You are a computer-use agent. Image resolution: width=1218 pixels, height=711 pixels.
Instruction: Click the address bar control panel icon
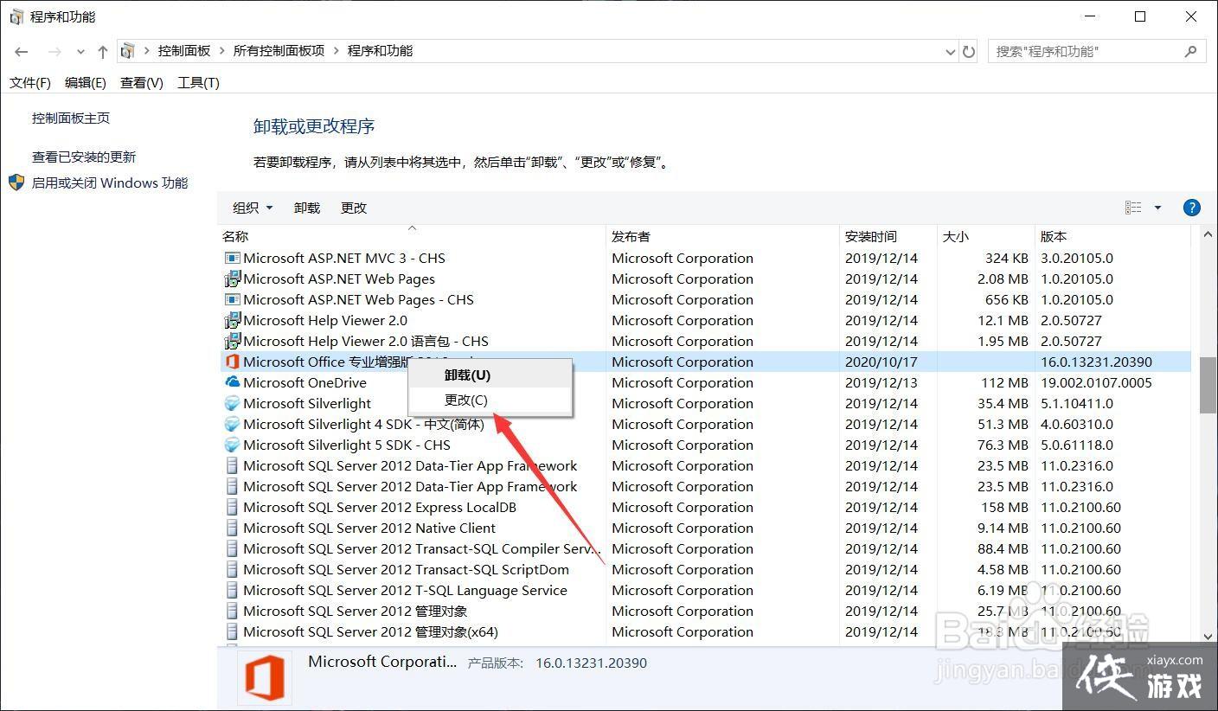coord(128,51)
